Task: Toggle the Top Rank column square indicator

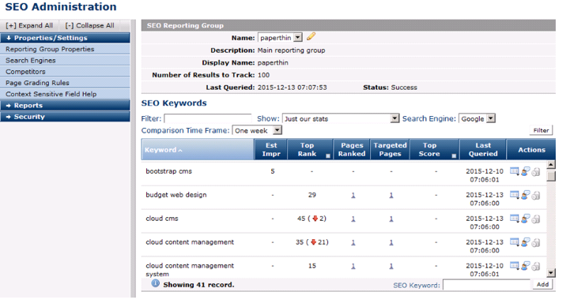Action: click(x=328, y=156)
